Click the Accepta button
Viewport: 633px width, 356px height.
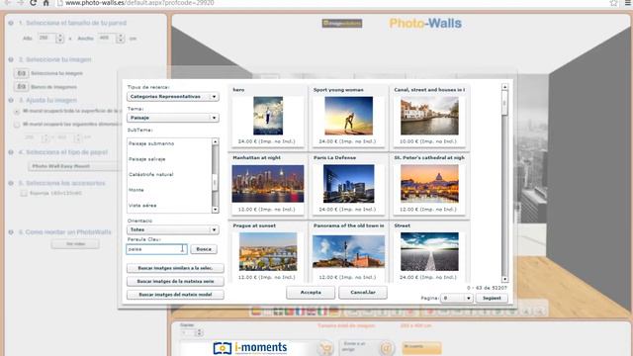[311, 293]
